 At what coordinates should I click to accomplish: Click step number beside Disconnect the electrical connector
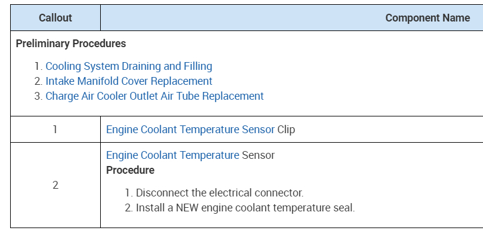128,193
